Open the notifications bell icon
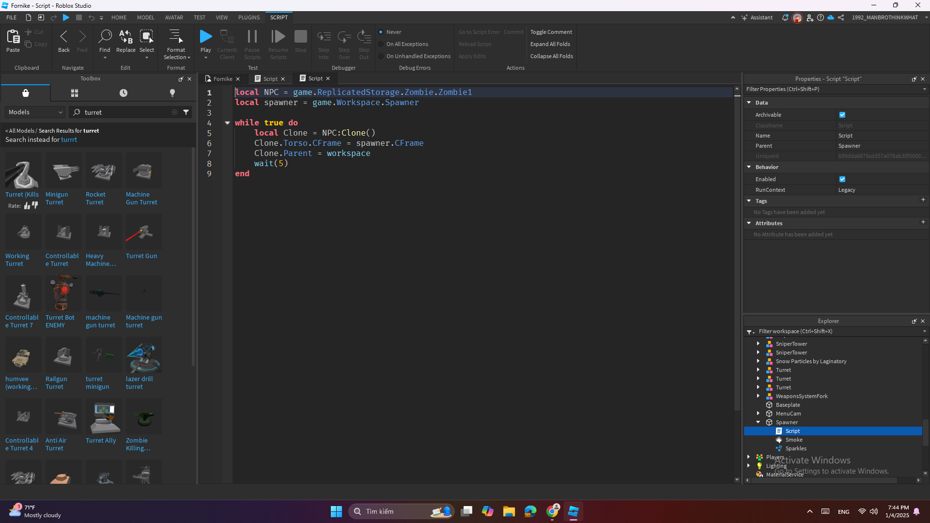The image size is (930, 523). [785, 17]
